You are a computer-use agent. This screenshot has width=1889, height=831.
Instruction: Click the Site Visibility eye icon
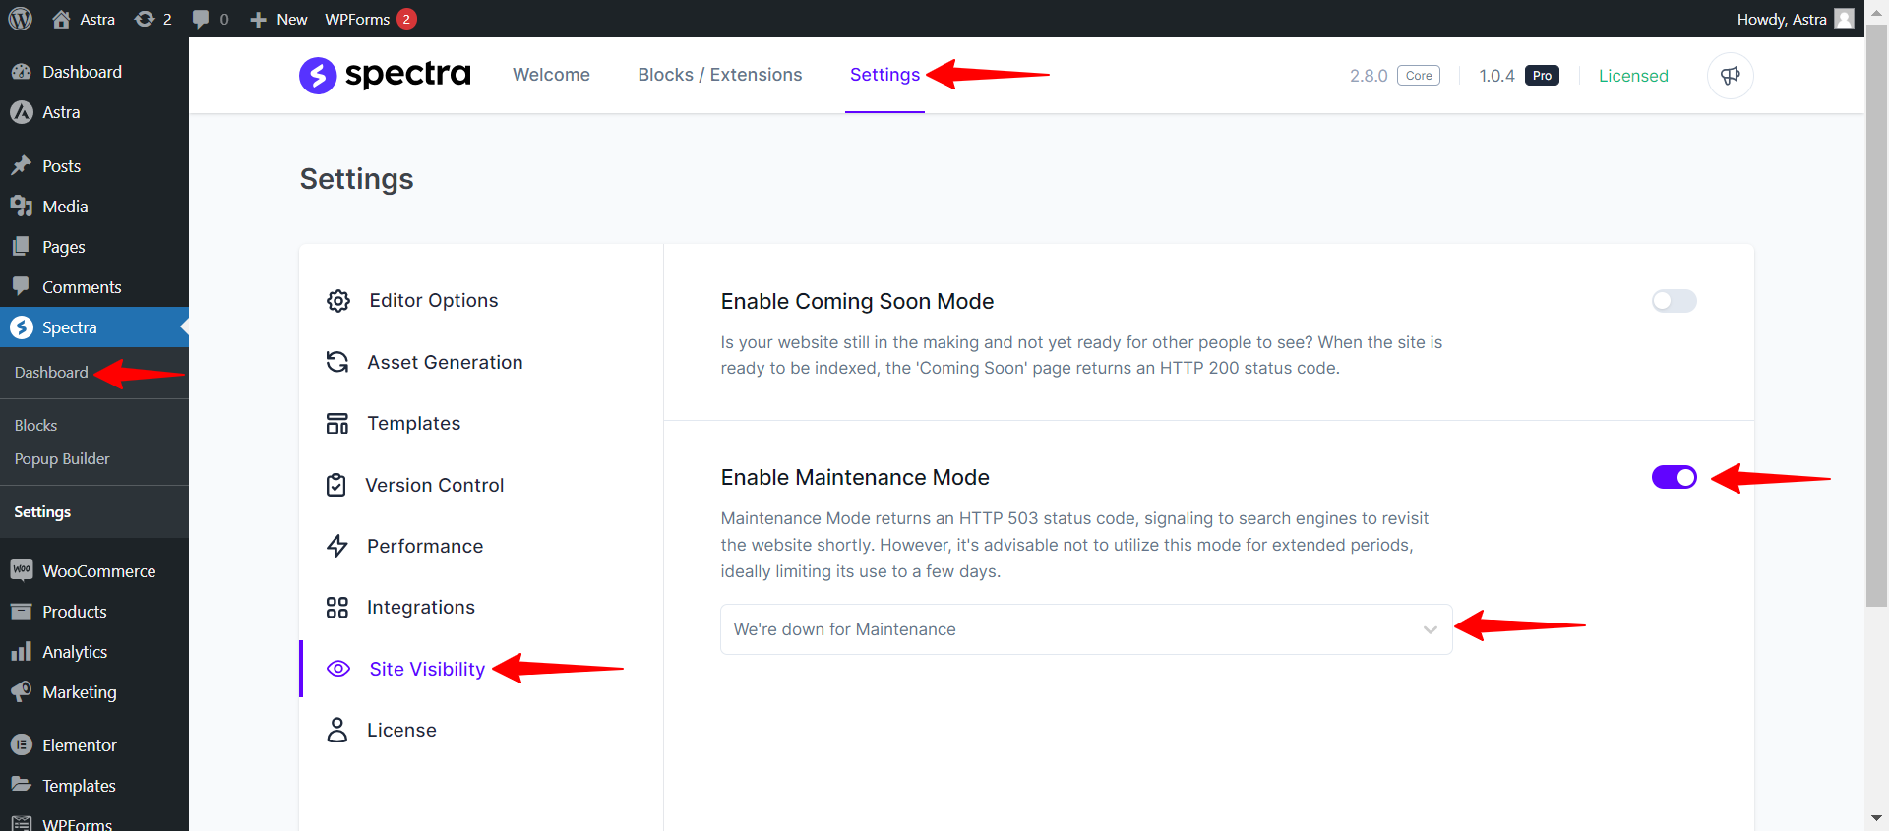click(338, 669)
